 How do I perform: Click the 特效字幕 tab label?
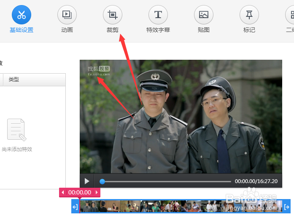coord(158,30)
